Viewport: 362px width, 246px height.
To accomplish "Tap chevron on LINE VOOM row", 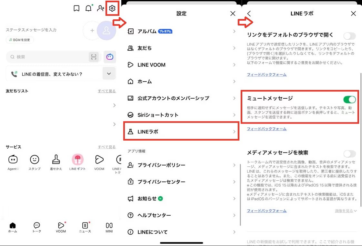I will [x=234, y=64].
